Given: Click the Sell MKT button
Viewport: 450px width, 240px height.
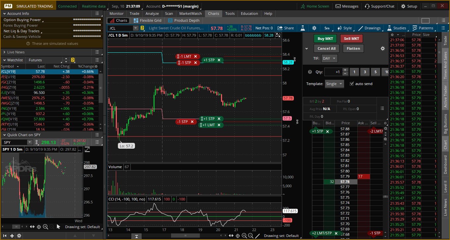Looking at the screenshot, I should click(x=351, y=39).
